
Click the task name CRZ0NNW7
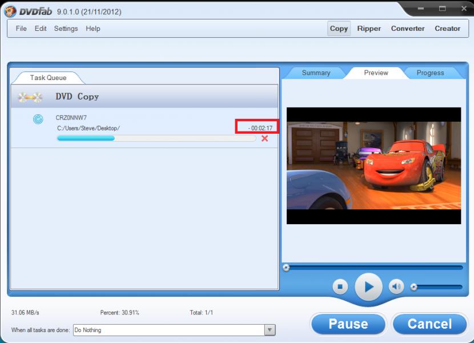click(71, 118)
